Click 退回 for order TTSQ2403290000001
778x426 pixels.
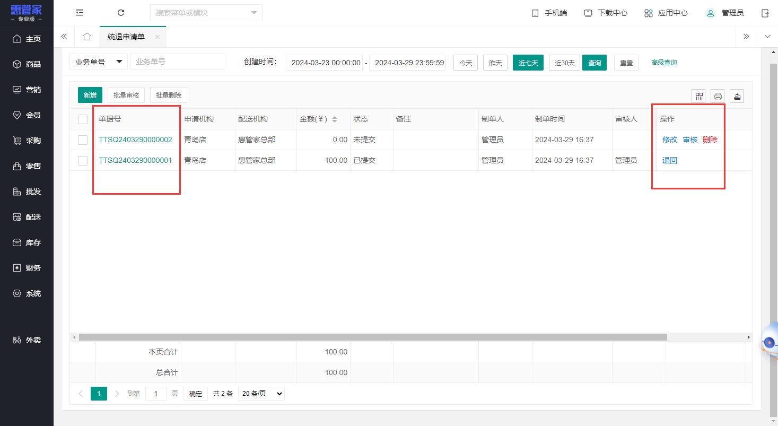(x=670, y=160)
